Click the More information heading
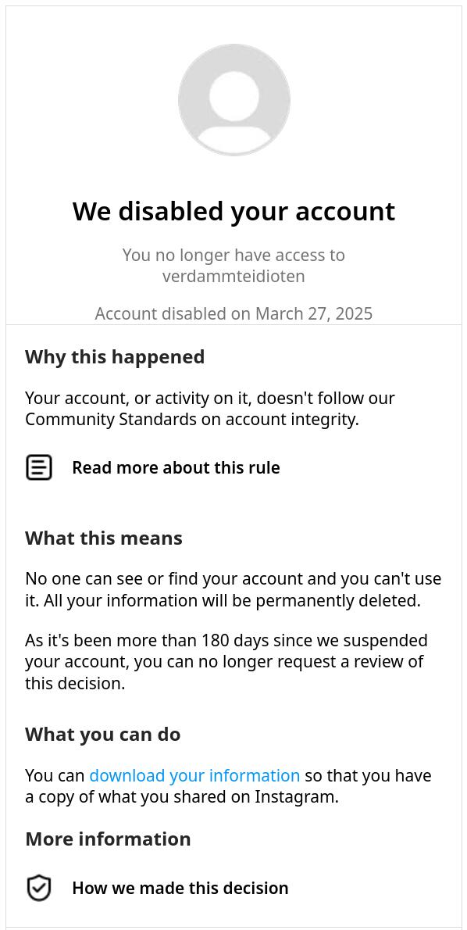Screen dimensions: 467x930 (x=108, y=839)
